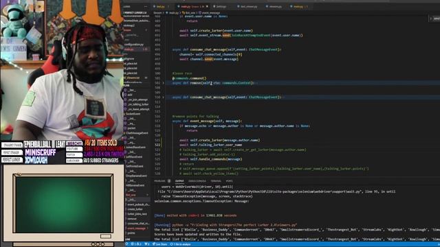
Task: Select LeftRaceEvent class in outline
Action: 134,156
